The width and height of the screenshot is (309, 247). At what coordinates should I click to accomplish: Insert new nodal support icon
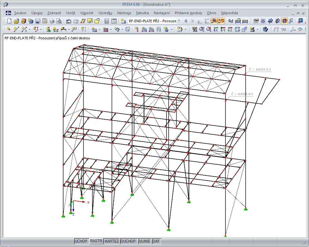point(48,29)
